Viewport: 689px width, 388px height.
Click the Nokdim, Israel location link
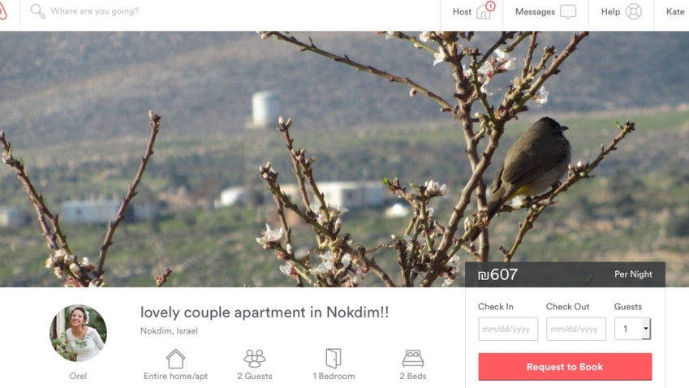[169, 331]
